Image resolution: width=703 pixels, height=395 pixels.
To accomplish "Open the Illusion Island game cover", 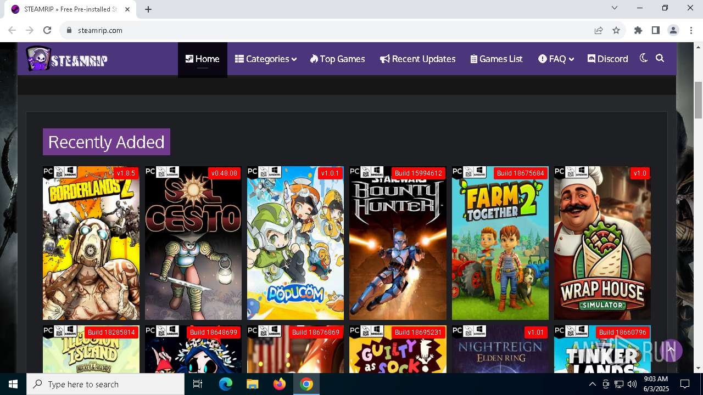I will (91, 349).
